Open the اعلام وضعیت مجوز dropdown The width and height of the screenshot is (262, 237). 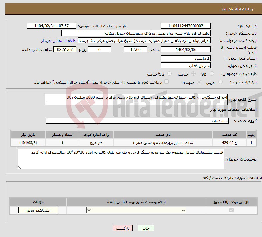point(136,210)
